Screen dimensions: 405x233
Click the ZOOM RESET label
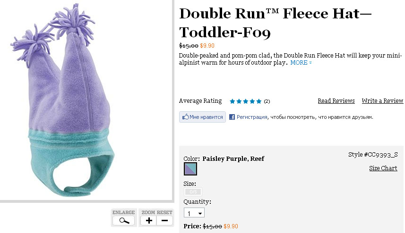tap(157, 213)
